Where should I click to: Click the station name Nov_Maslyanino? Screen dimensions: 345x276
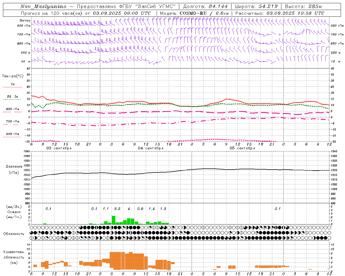[x=43, y=6]
